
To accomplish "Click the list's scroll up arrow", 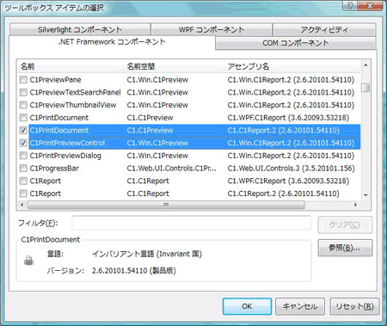I will [365, 65].
